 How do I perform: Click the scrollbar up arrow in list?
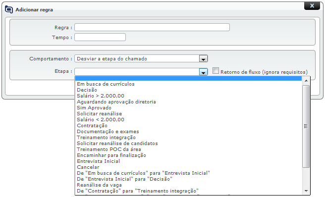point(306,81)
